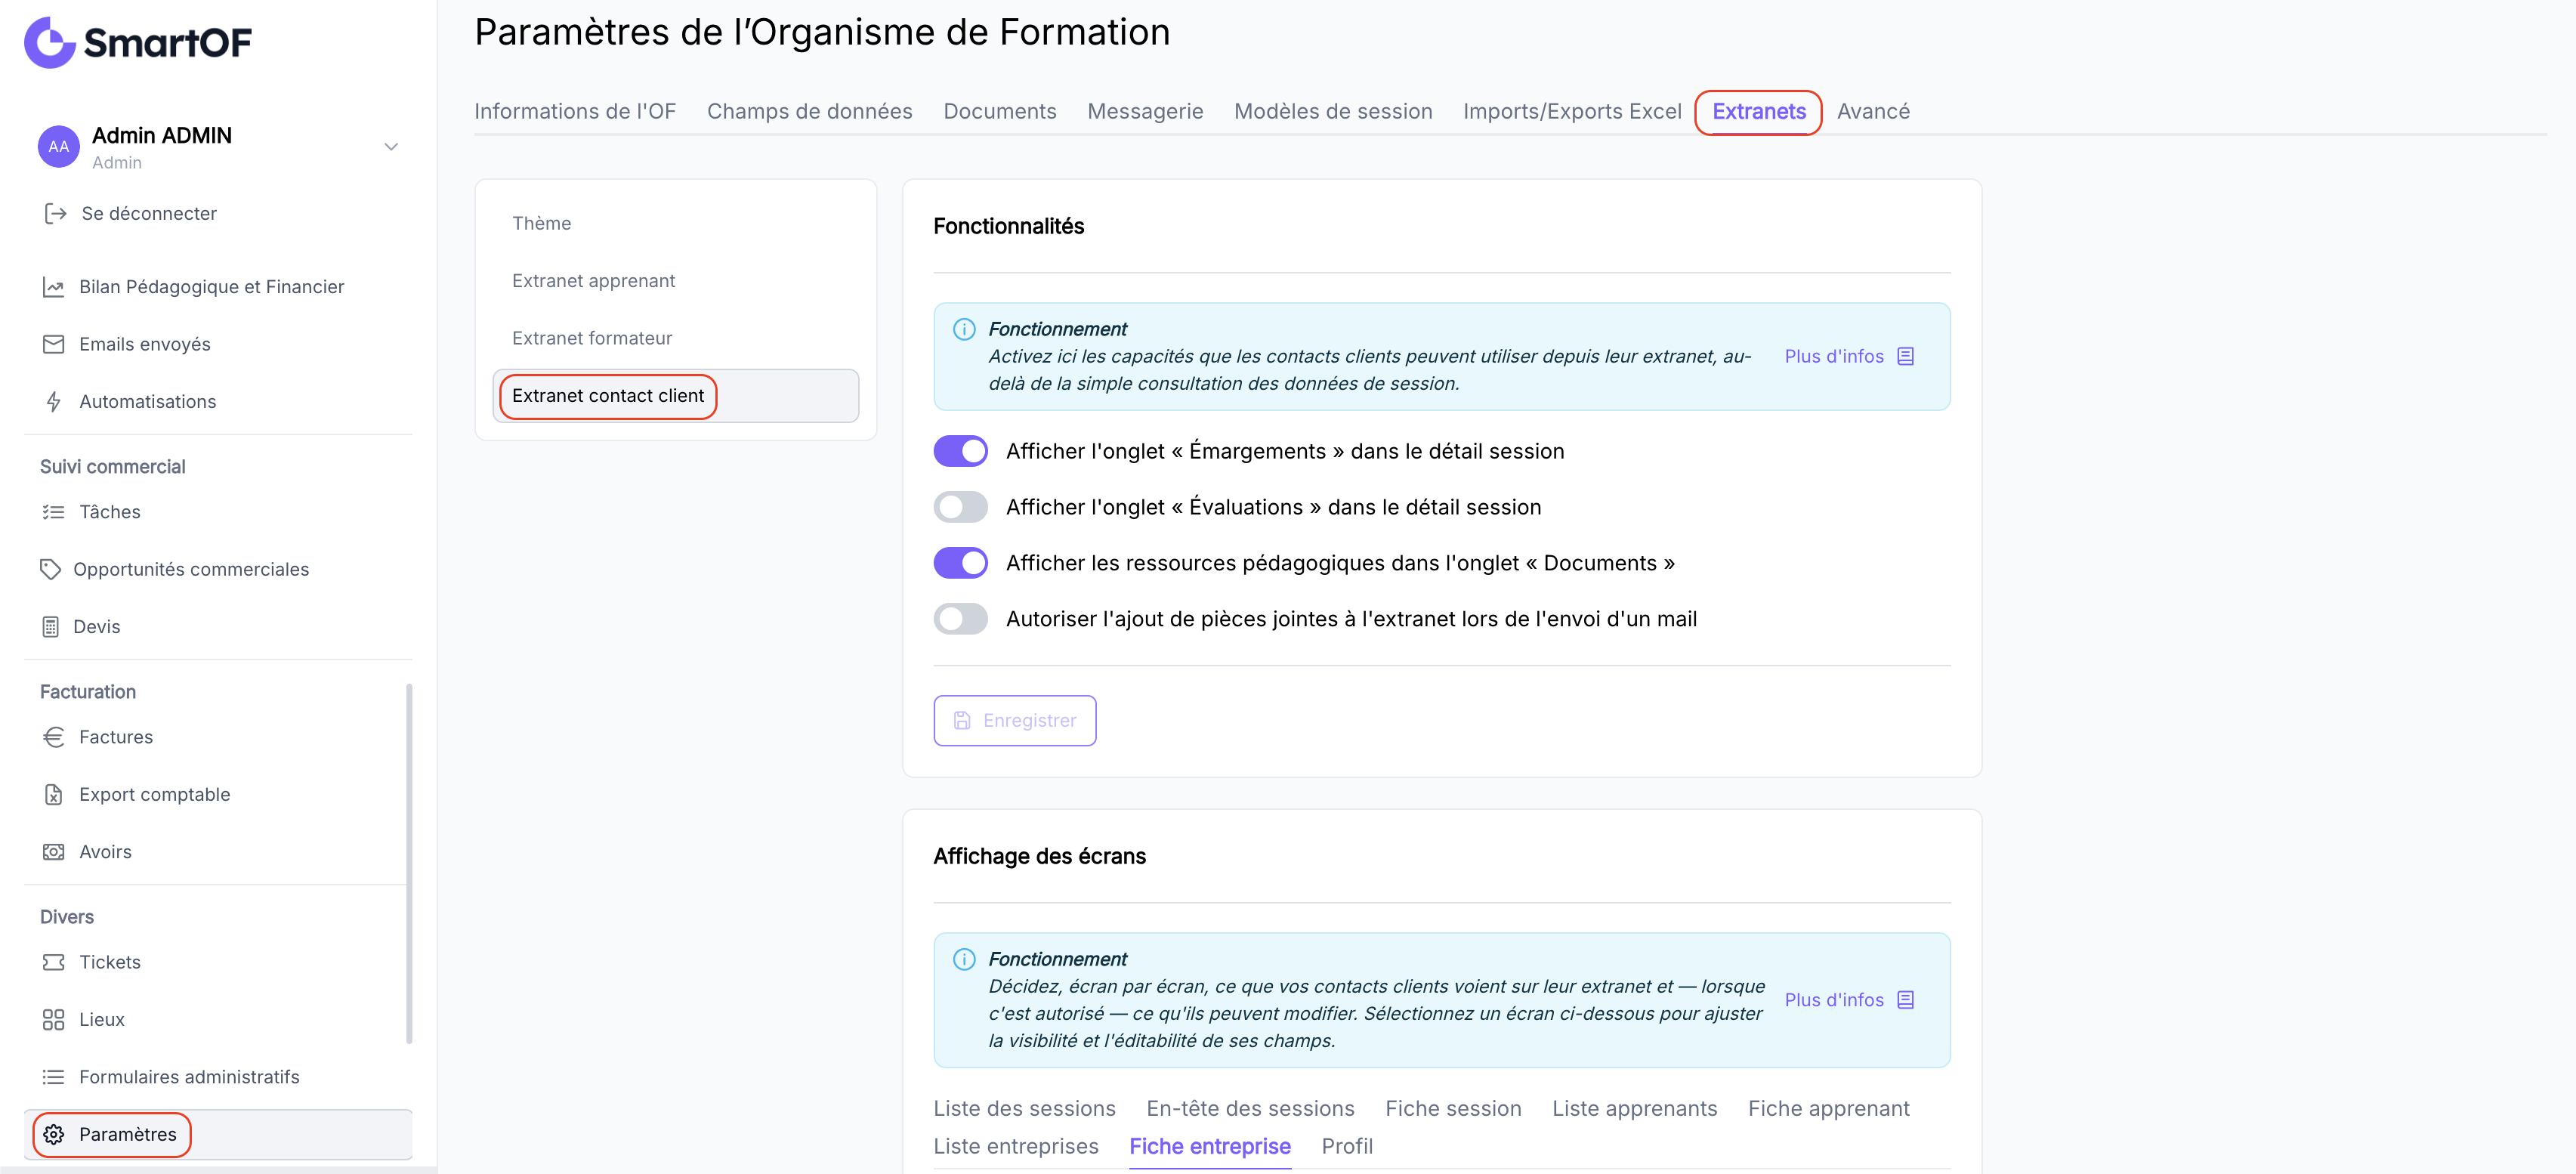Click the Opportunités commerciales tag icon

[x=50, y=569]
